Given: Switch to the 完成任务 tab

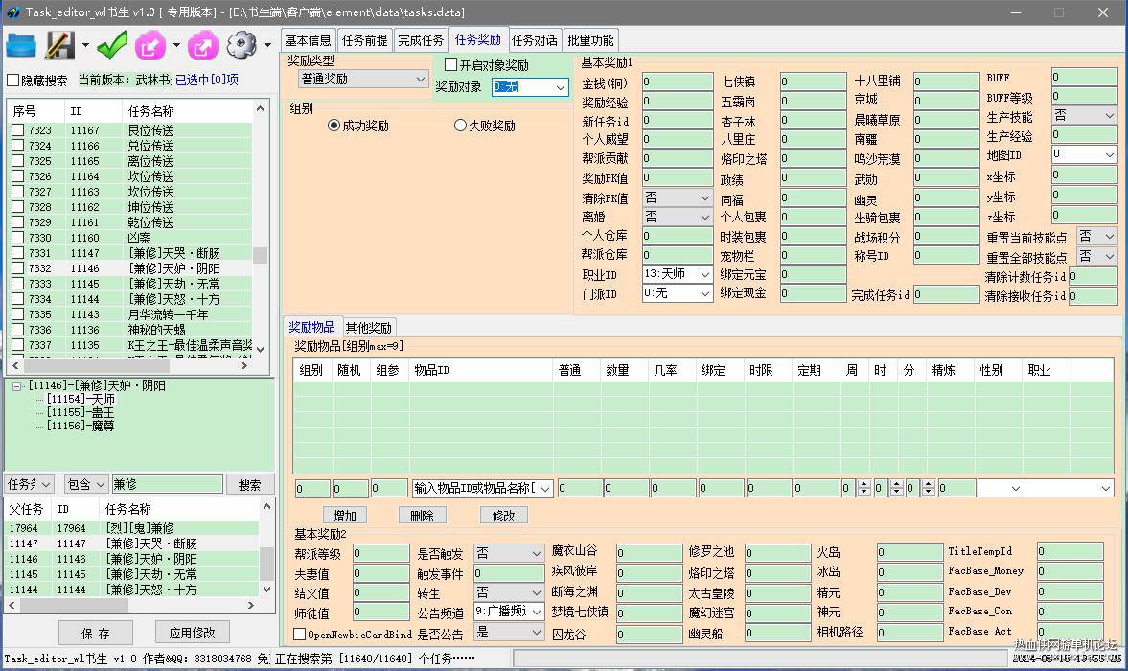Looking at the screenshot, I should (421, 40).
